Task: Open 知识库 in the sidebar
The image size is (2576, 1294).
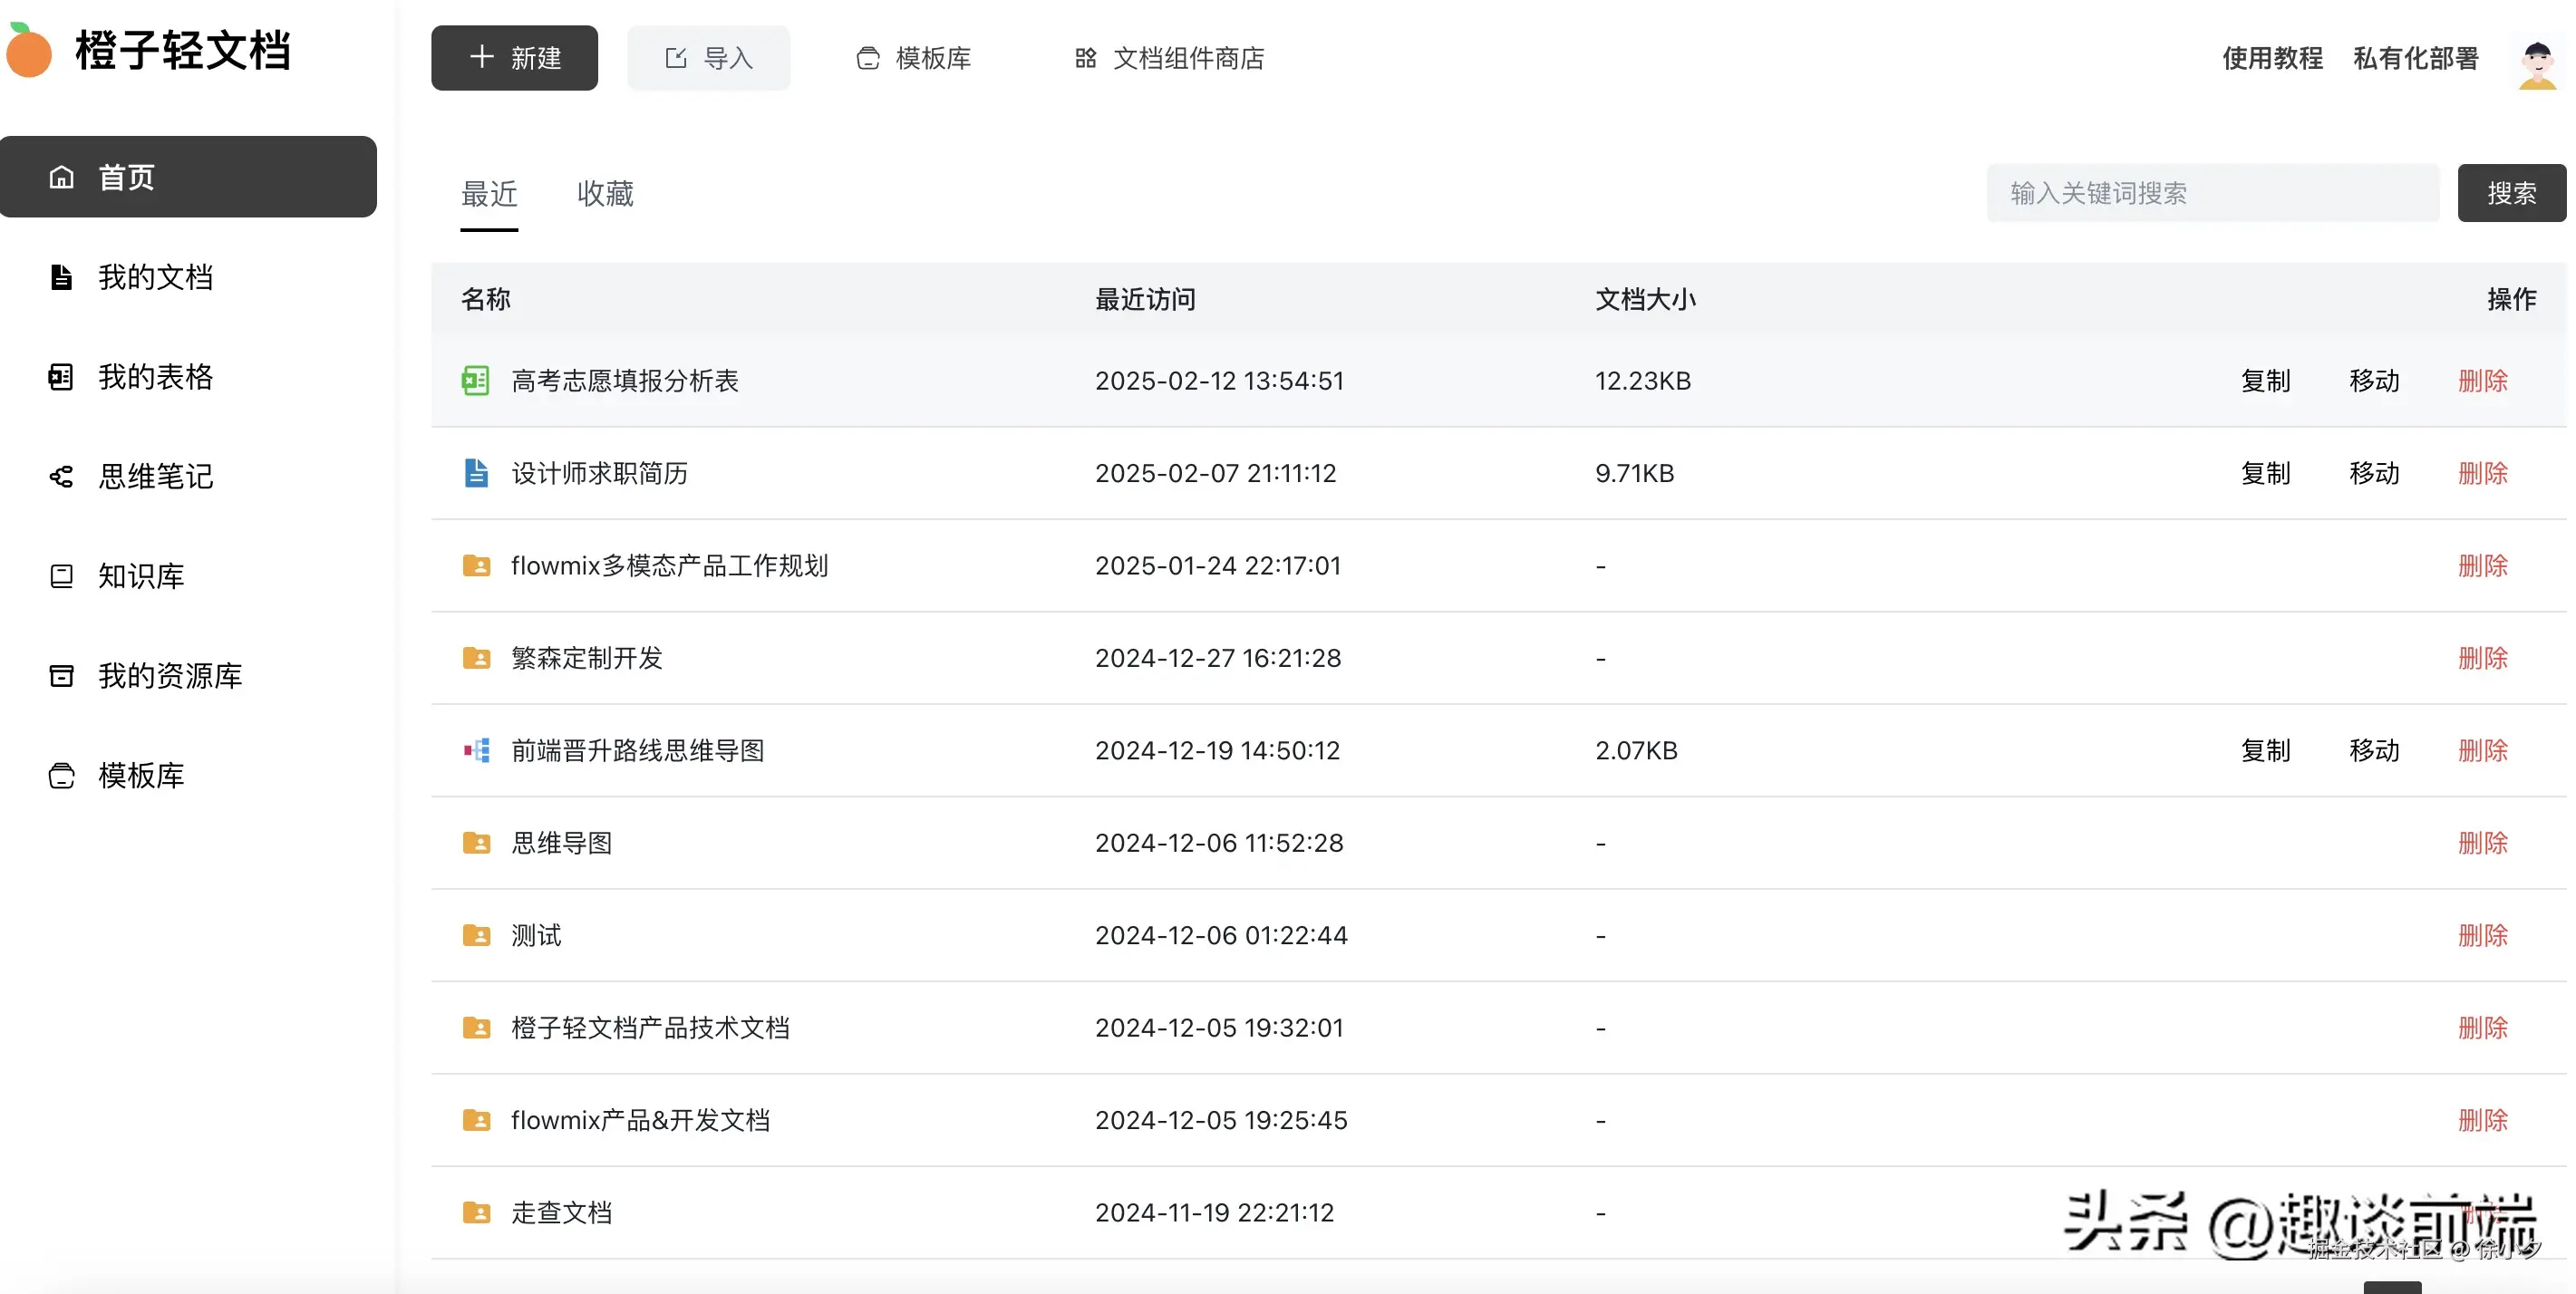Action: click(141, 576)
